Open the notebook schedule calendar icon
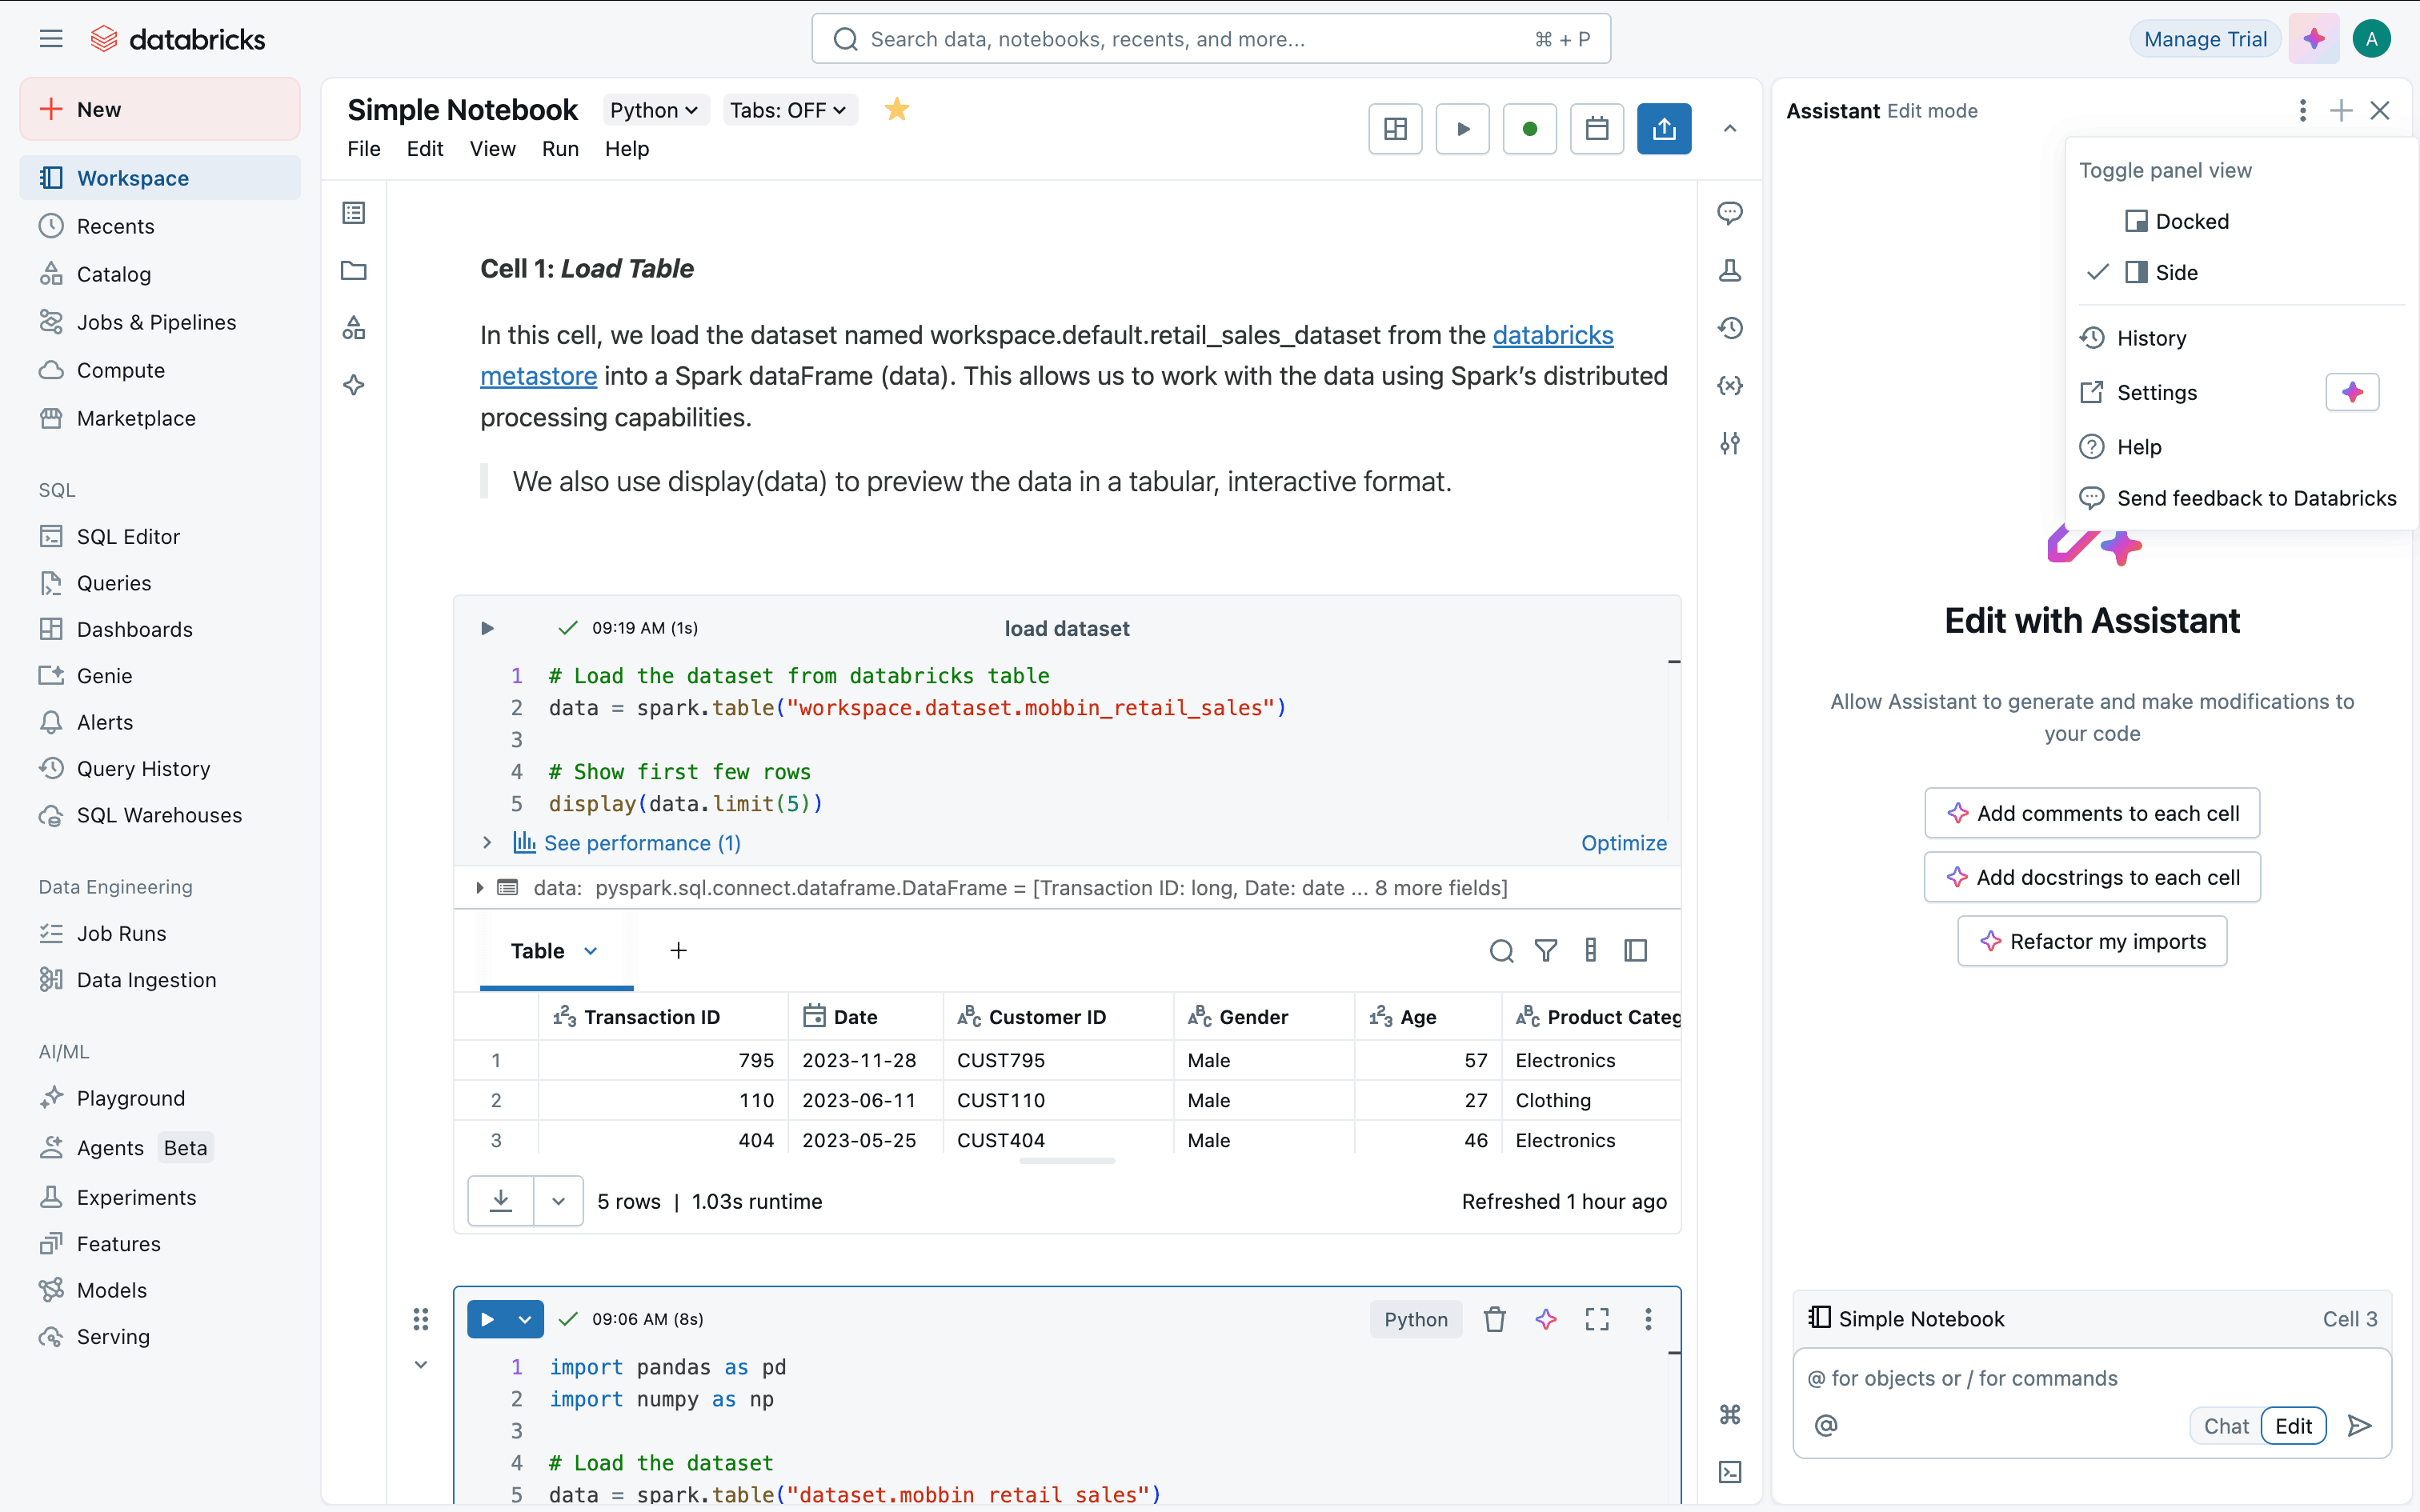Viewport: 2420px width, 1512px height. point(1596,129)
